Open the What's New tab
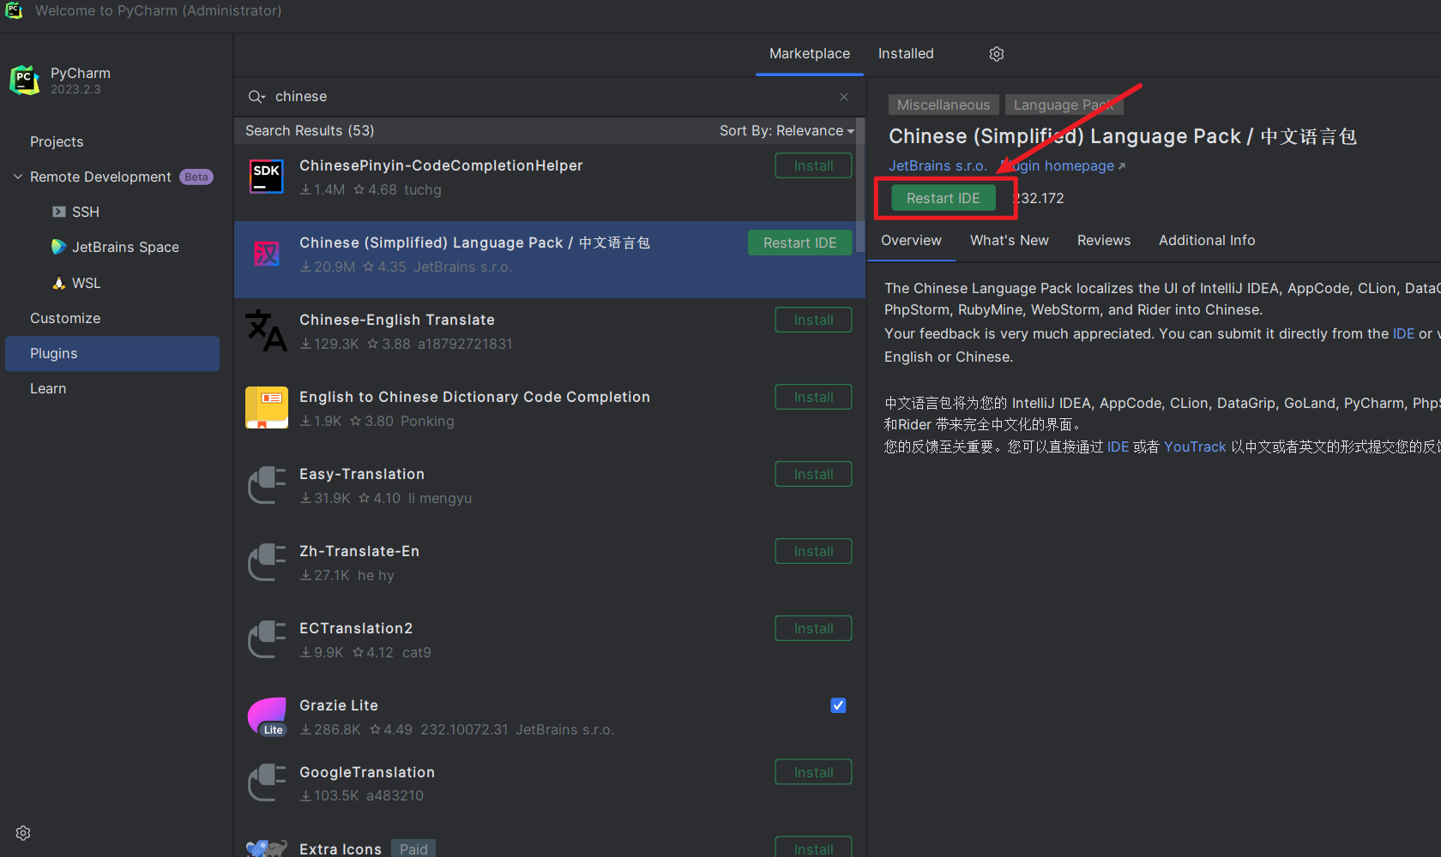1441x857 pixels. 1010,241
